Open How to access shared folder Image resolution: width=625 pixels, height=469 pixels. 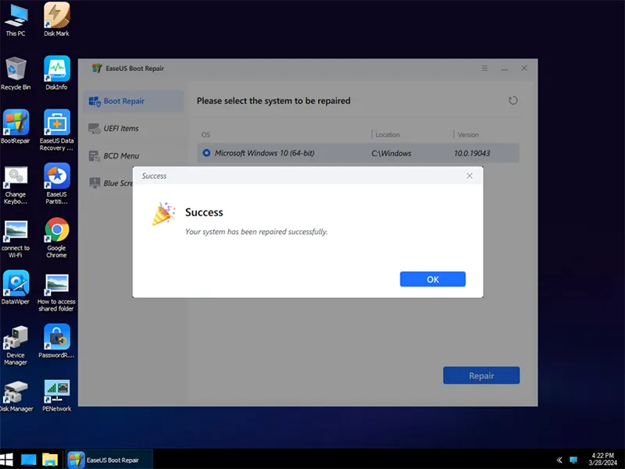coord(56,292)
